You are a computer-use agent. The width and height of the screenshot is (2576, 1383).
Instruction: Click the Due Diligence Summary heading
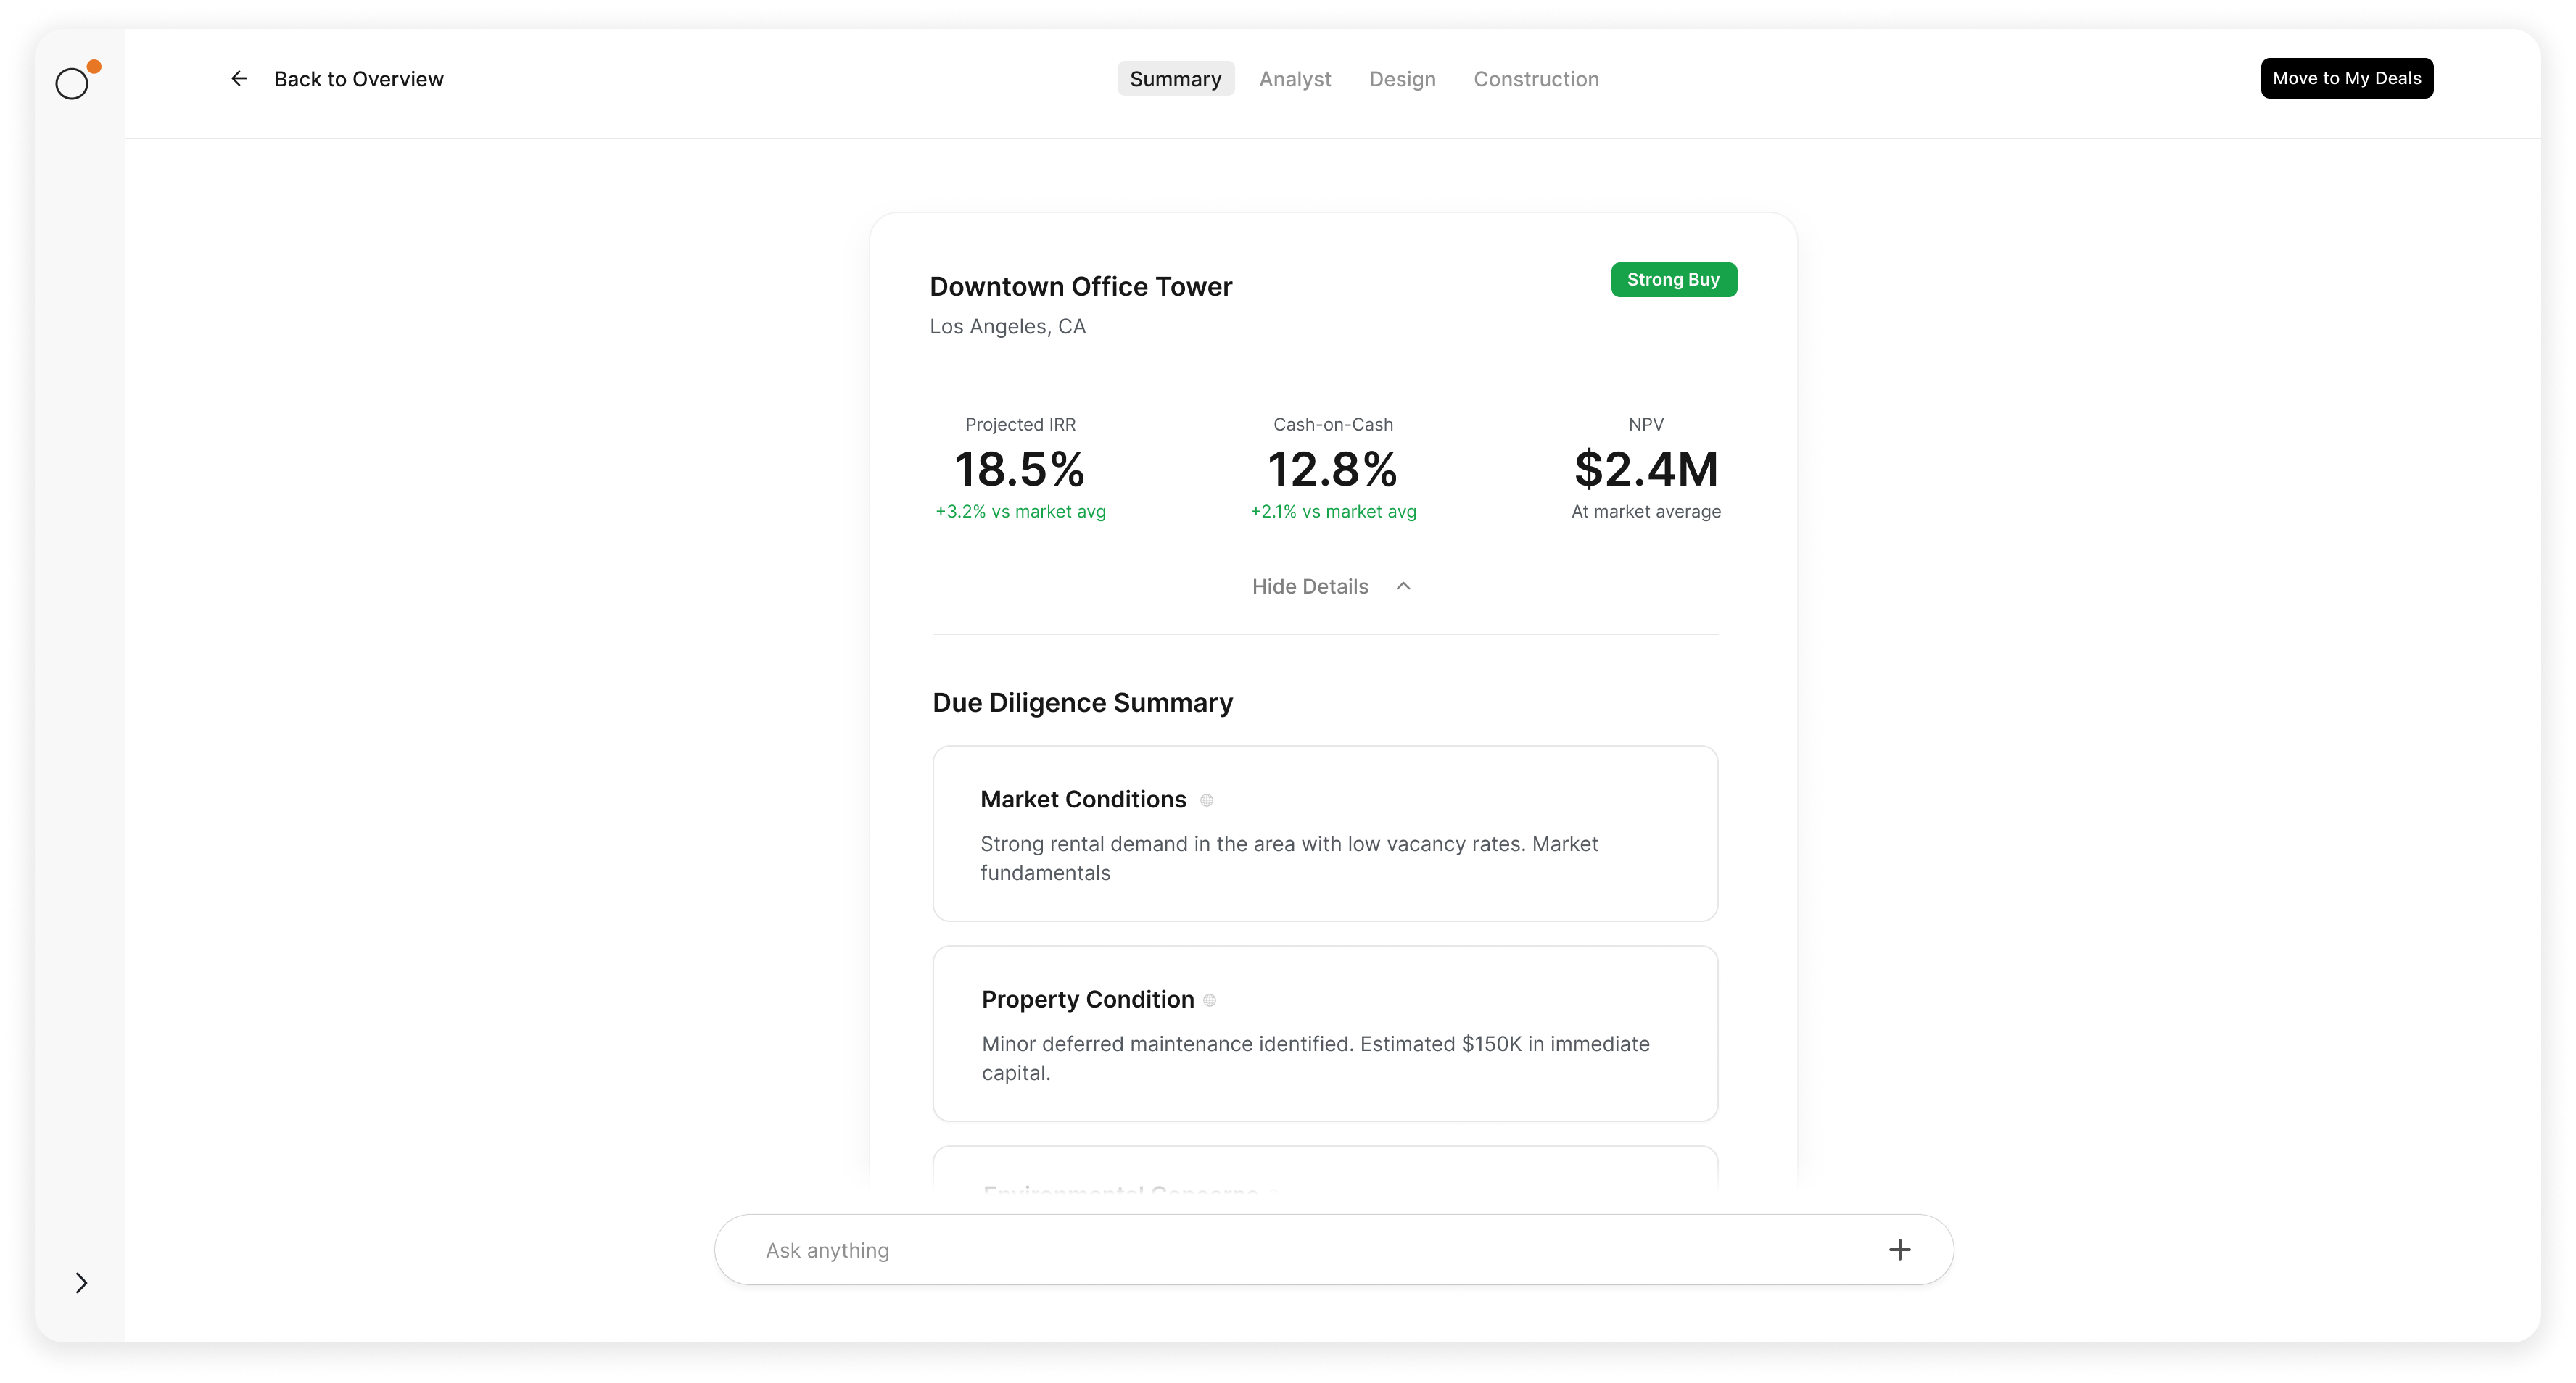(x=1082, y=702)
